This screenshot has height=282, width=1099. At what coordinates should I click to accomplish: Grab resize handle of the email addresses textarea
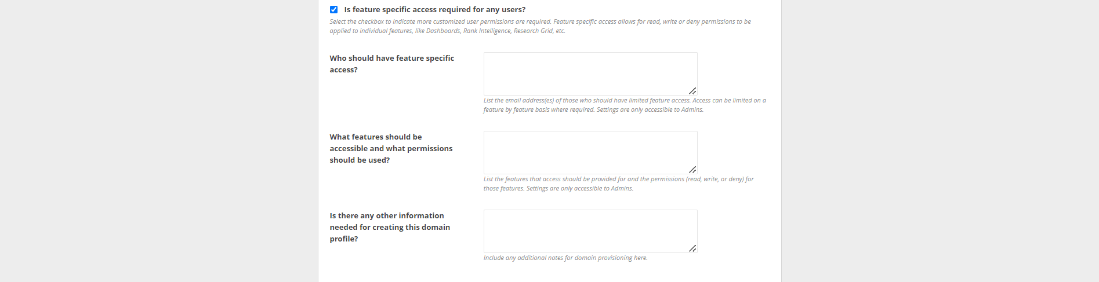[692, 91]
